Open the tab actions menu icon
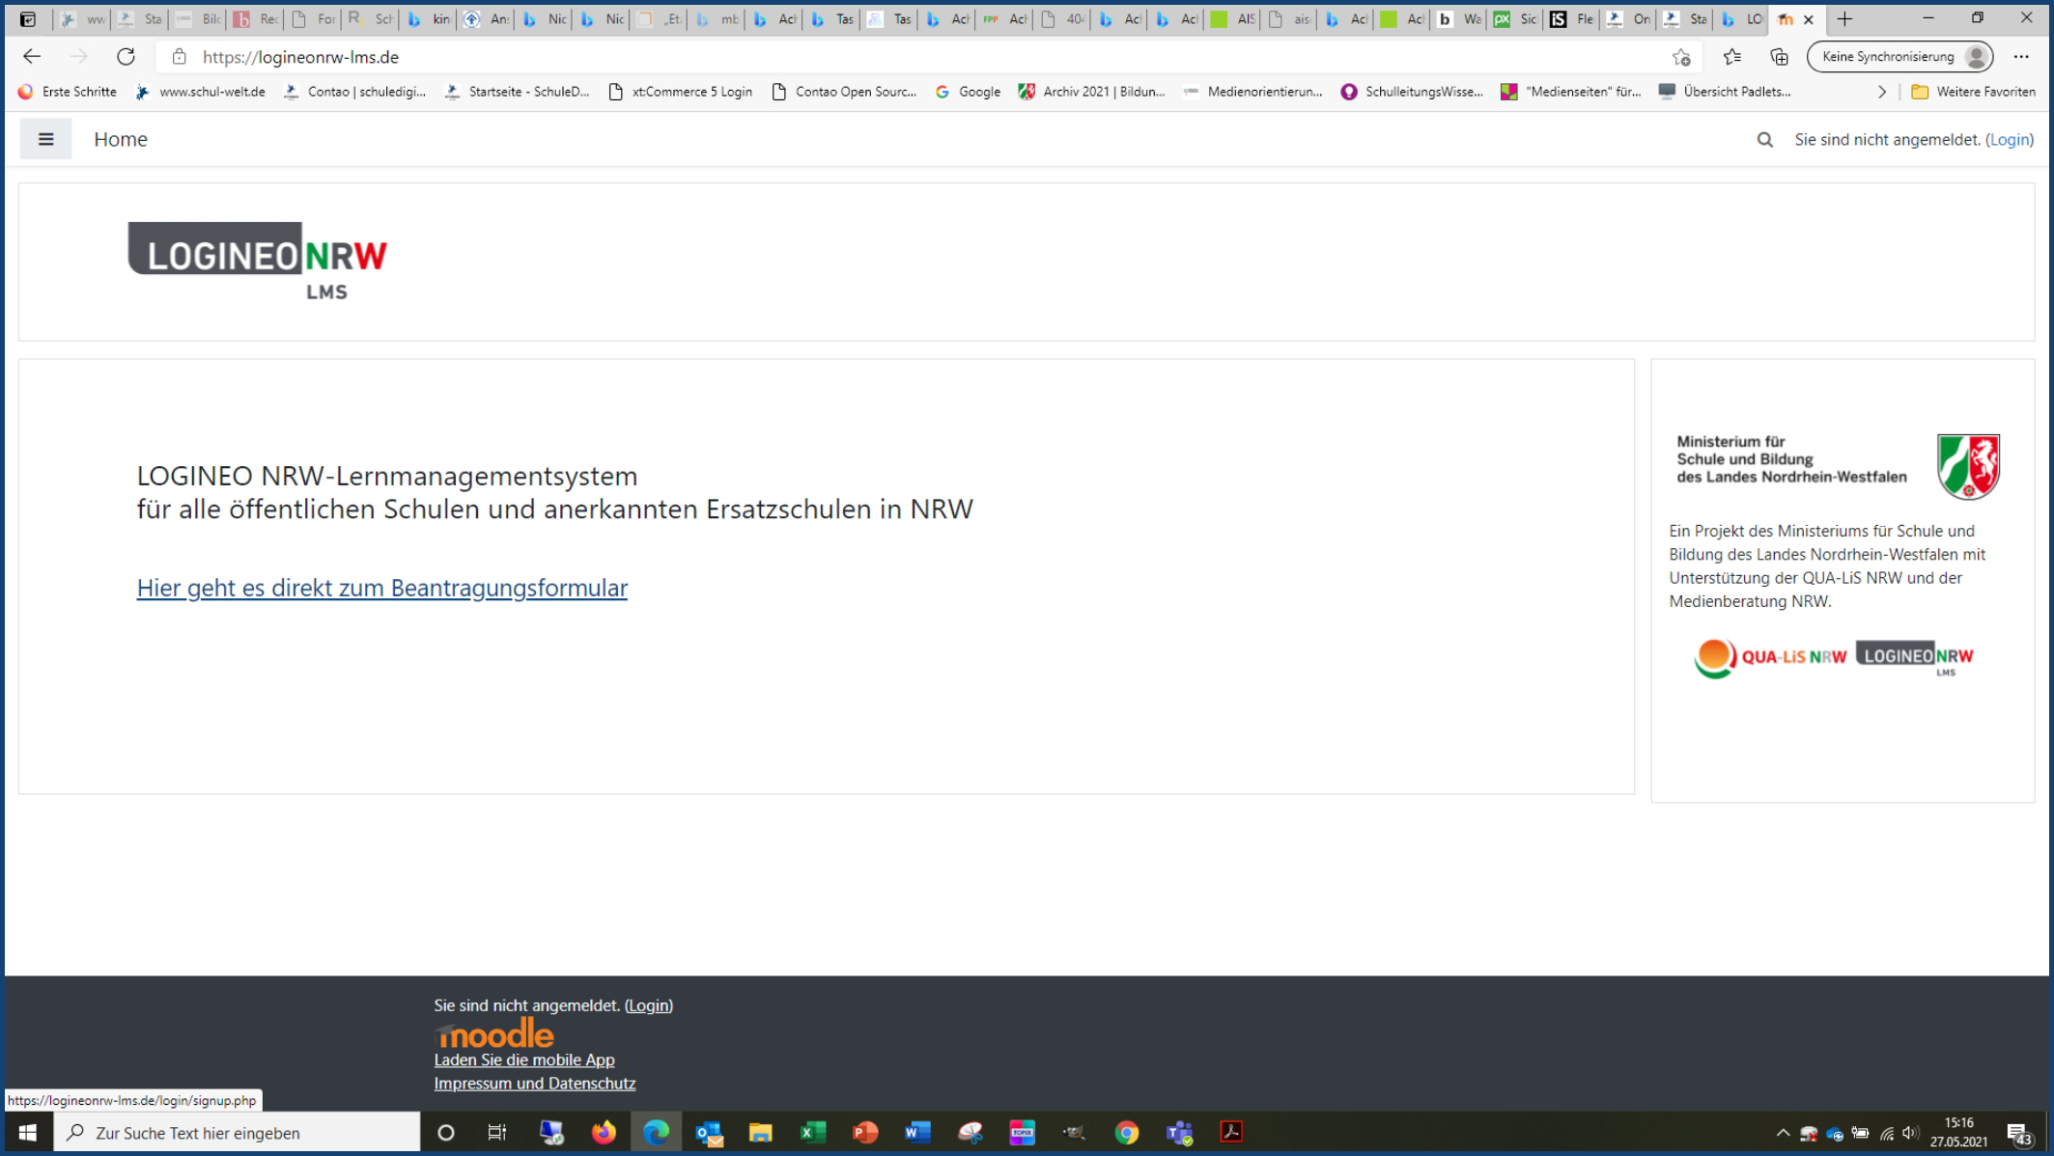Screen dimensions: 2054x1156 pos(28,19)
